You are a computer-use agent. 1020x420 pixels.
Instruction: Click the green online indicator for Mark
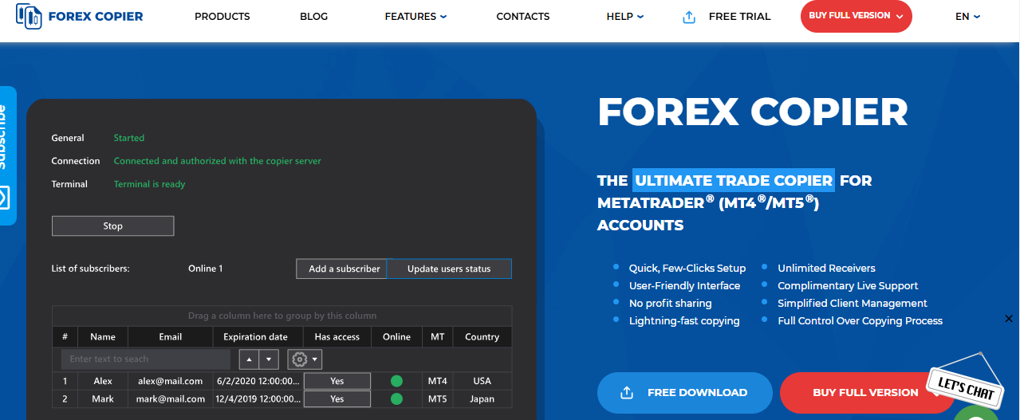click(x=396, y=399)
